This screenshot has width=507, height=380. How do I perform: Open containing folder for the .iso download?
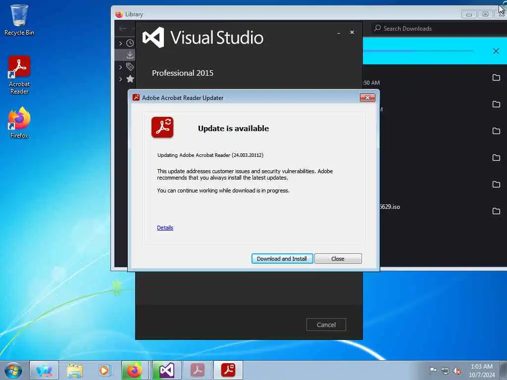496,211
